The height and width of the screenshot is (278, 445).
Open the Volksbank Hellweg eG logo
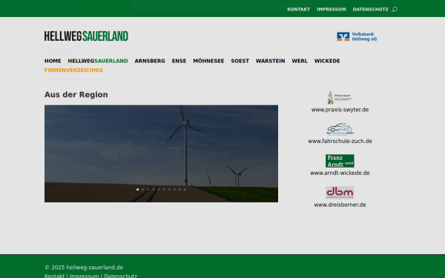coord(357,36)
